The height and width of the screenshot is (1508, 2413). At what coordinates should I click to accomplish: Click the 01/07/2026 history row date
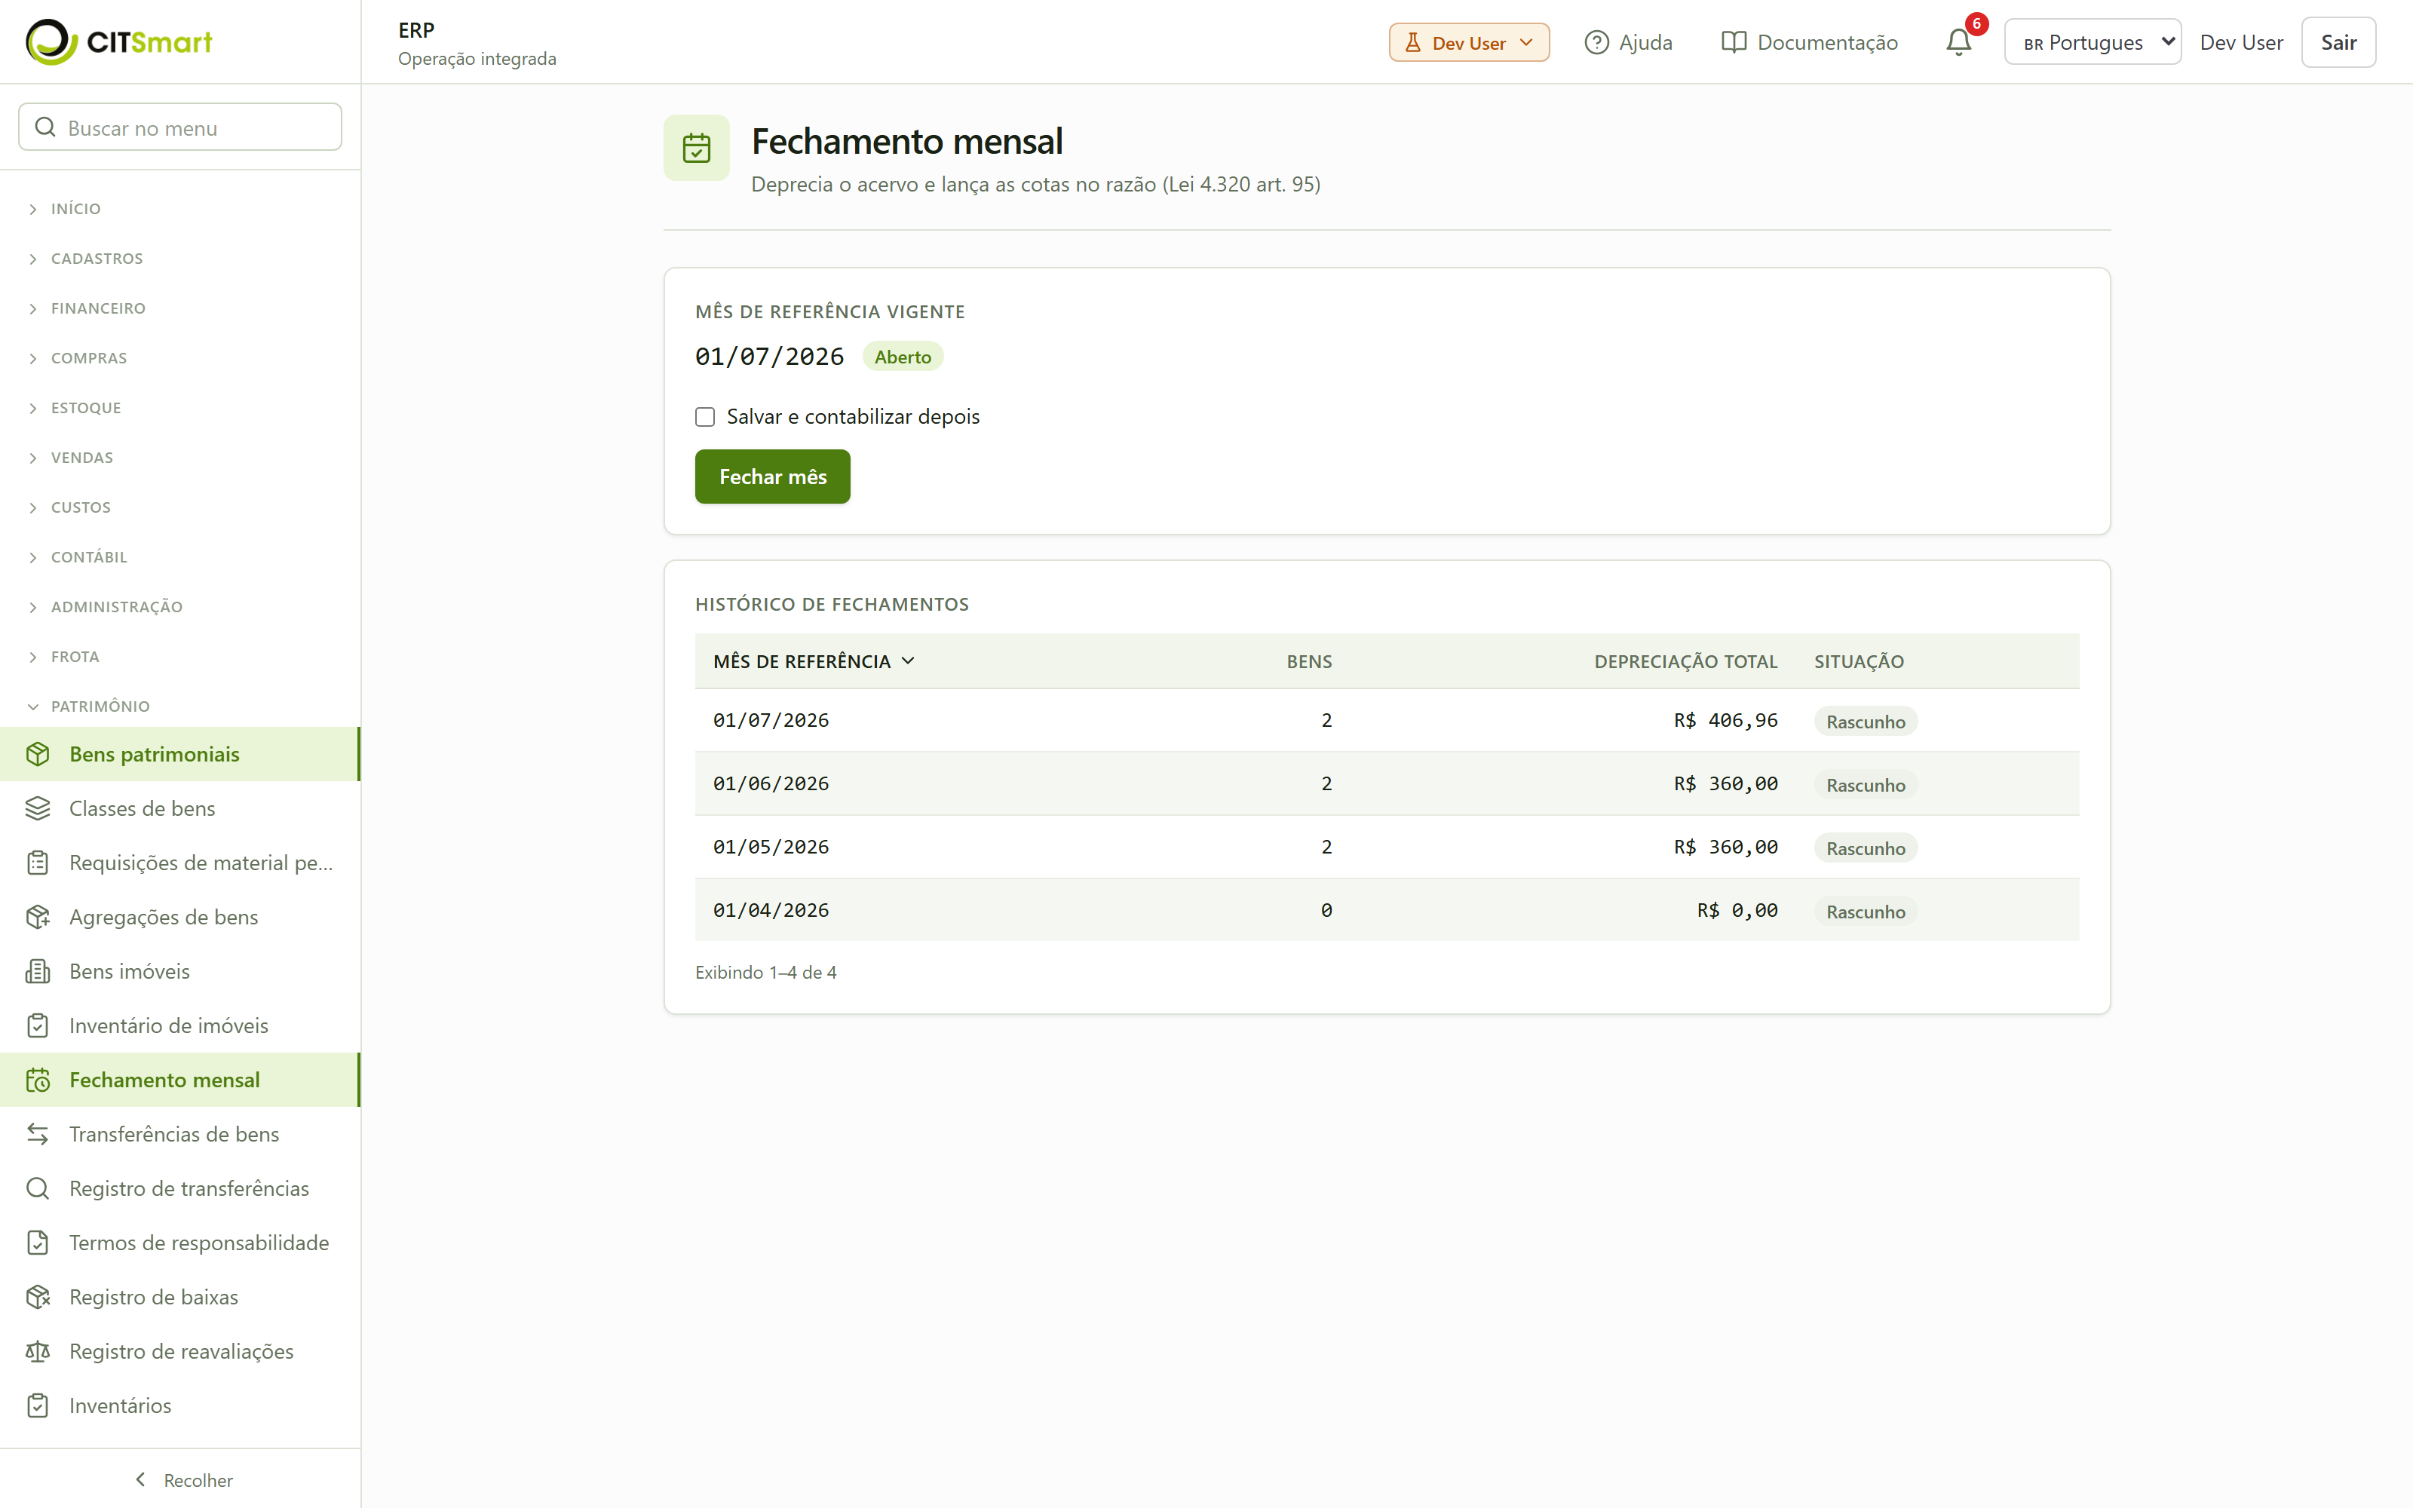coord(771,720)
